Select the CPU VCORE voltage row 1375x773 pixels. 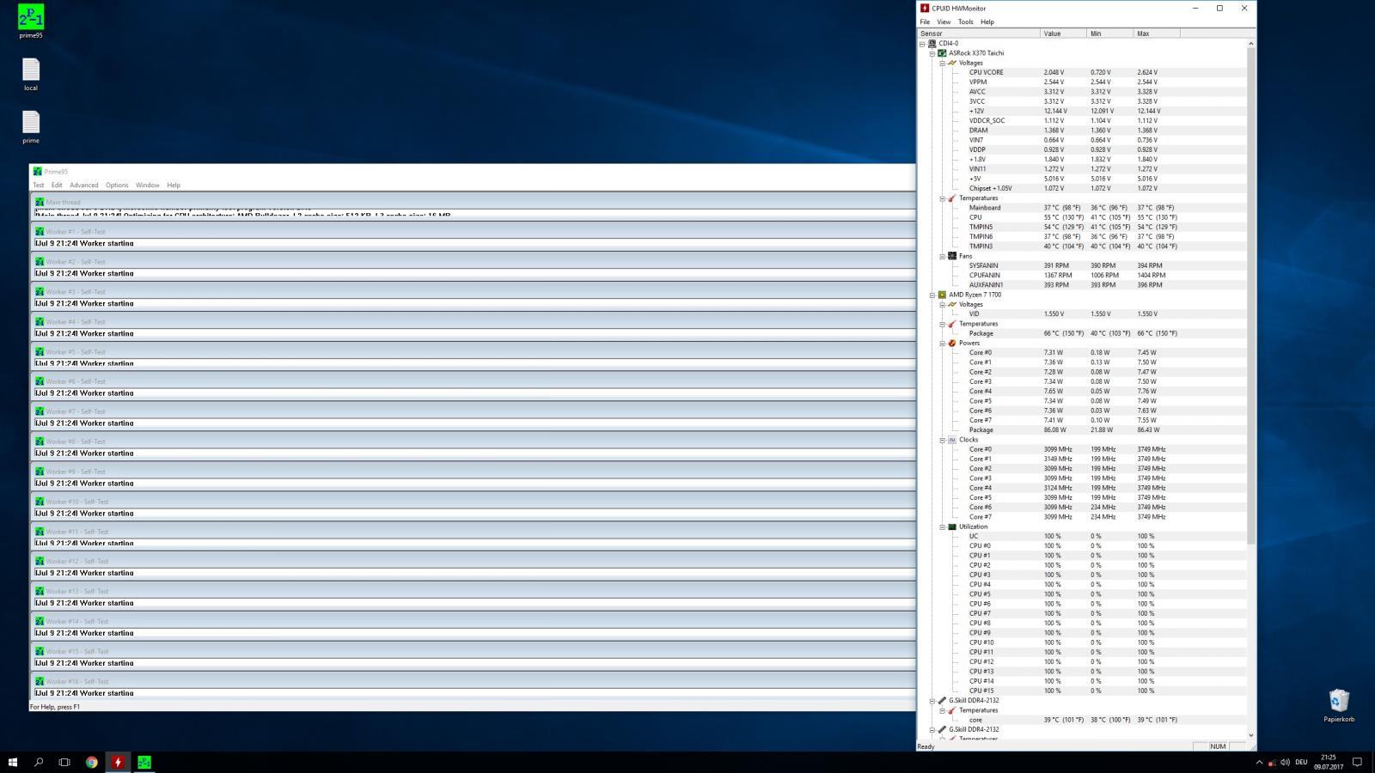pyautogui.click(x=1082, y=72)
